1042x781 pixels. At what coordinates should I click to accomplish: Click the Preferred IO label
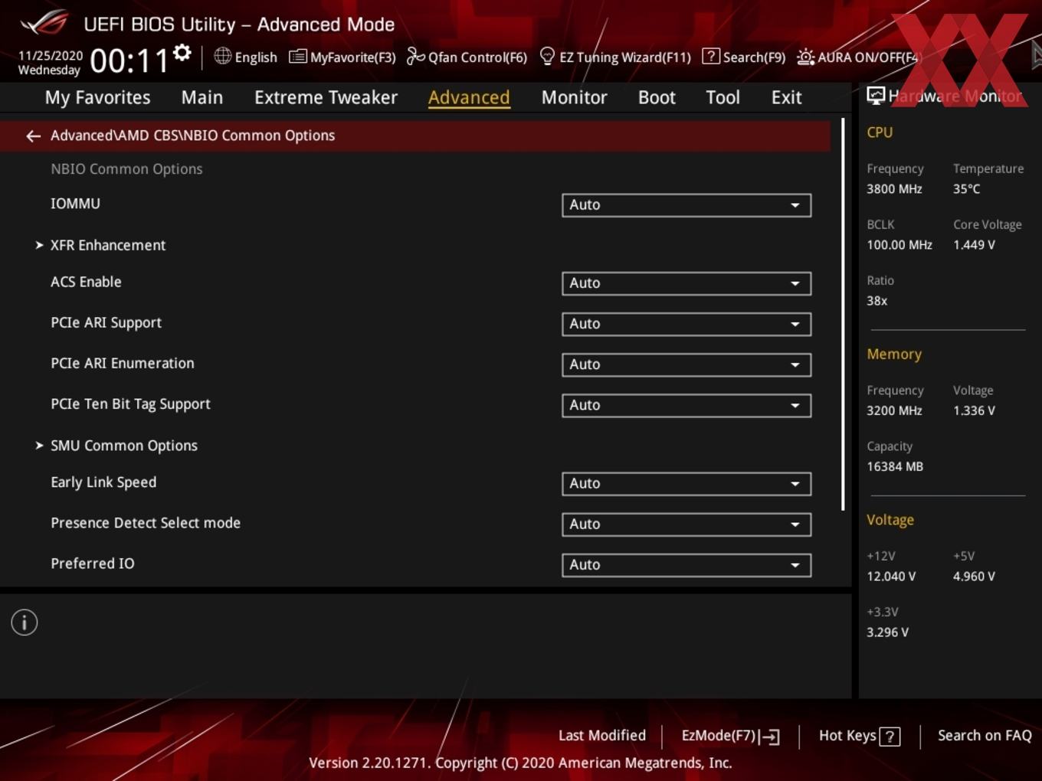(x=93, y=564)
